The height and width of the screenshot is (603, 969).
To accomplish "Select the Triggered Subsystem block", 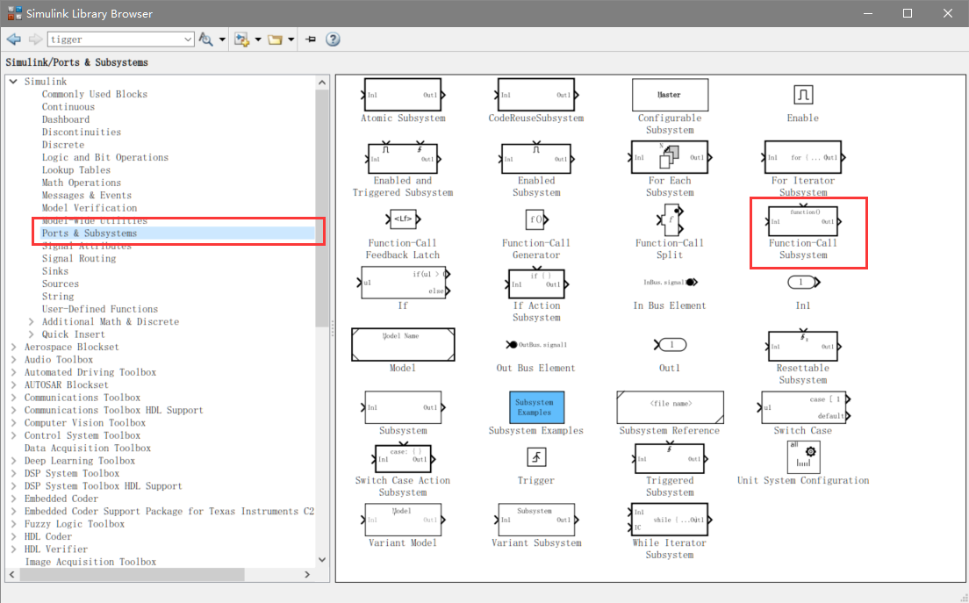I will click(x=670, y=459).
